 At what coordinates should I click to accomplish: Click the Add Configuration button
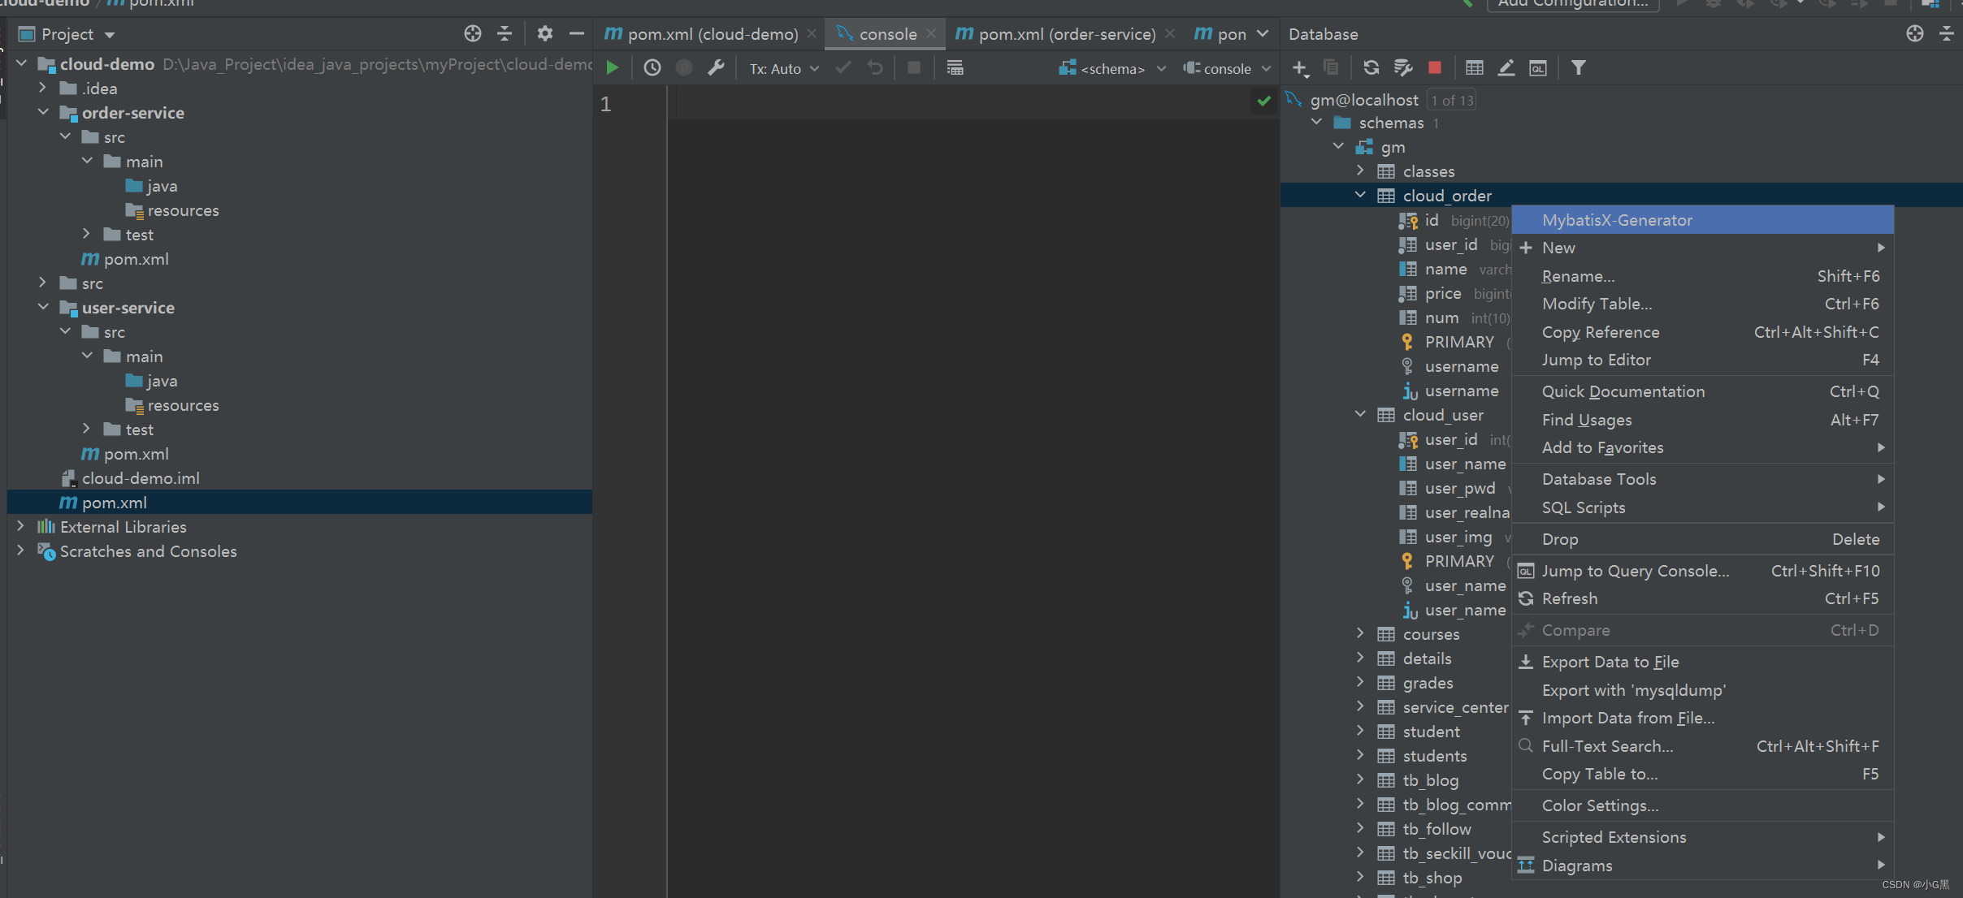(1573, 4)
